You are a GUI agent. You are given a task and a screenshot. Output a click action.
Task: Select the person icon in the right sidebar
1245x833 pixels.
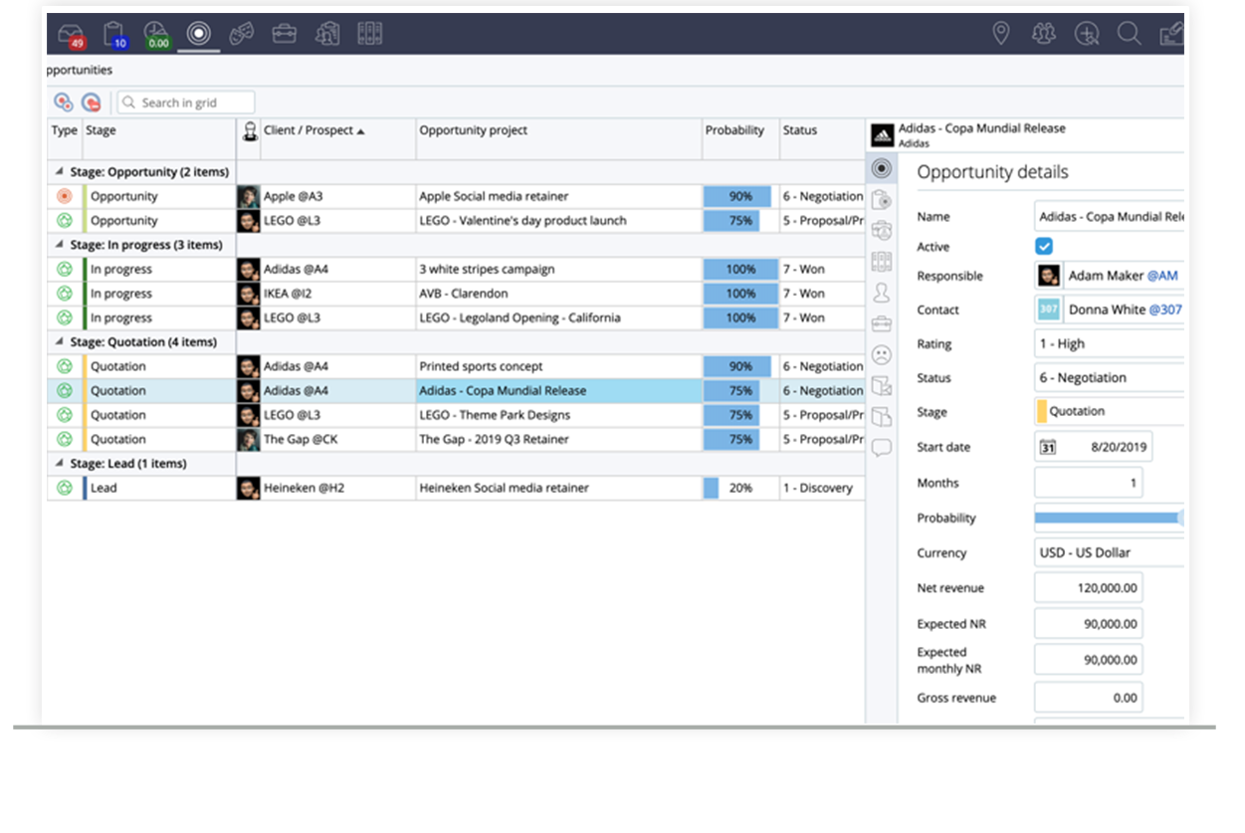tap(882, 292)
